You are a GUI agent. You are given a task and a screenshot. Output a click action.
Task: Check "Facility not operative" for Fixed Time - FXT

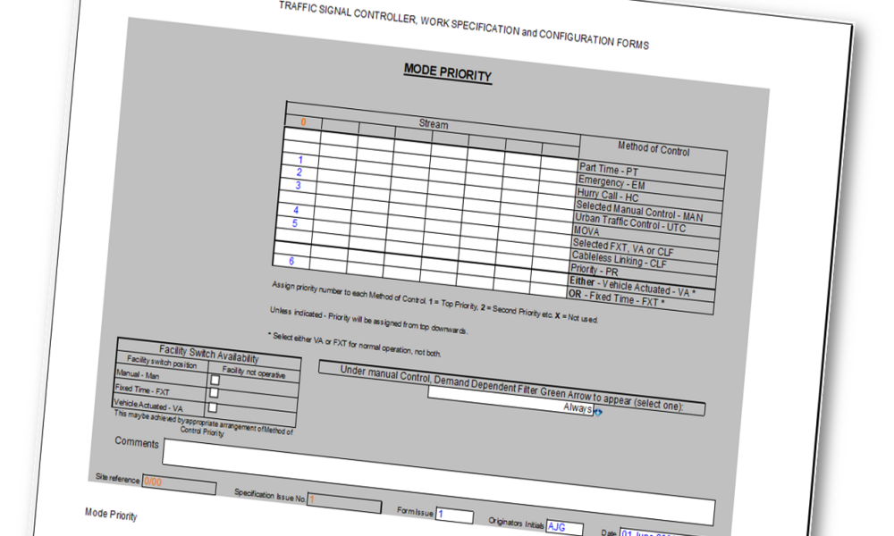pyautogui.click(x=212, y=391)
